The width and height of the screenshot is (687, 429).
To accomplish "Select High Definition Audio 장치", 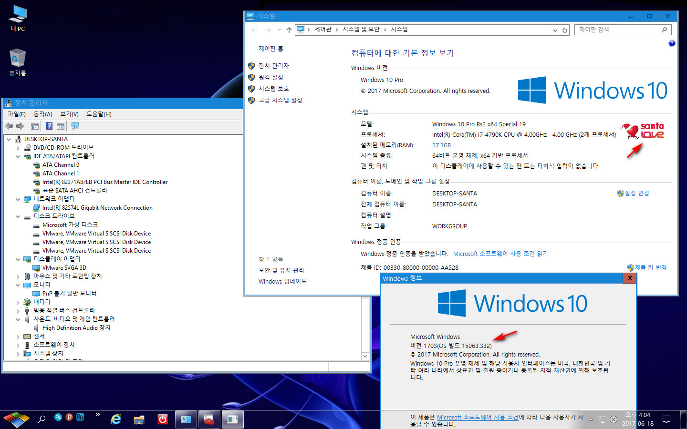I will (76, 328).
